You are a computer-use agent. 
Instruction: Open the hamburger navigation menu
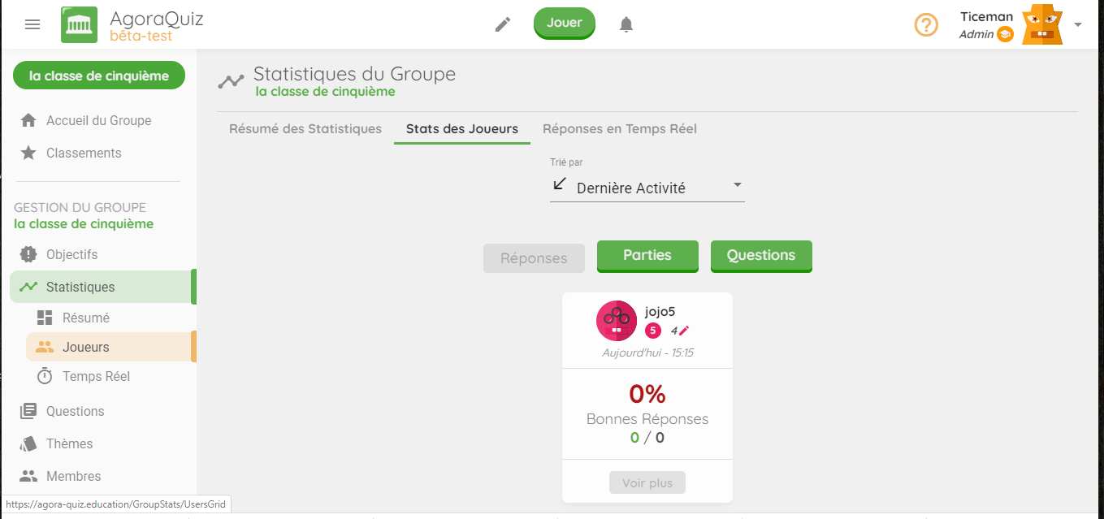[32, 24]
